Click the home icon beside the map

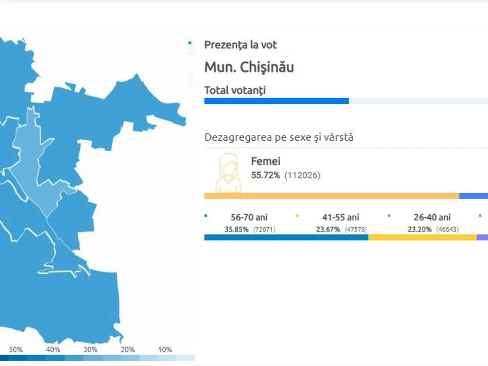pos(190,43)
